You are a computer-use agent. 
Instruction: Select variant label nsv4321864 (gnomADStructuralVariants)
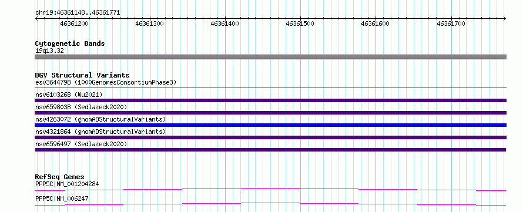pos(100,132)
